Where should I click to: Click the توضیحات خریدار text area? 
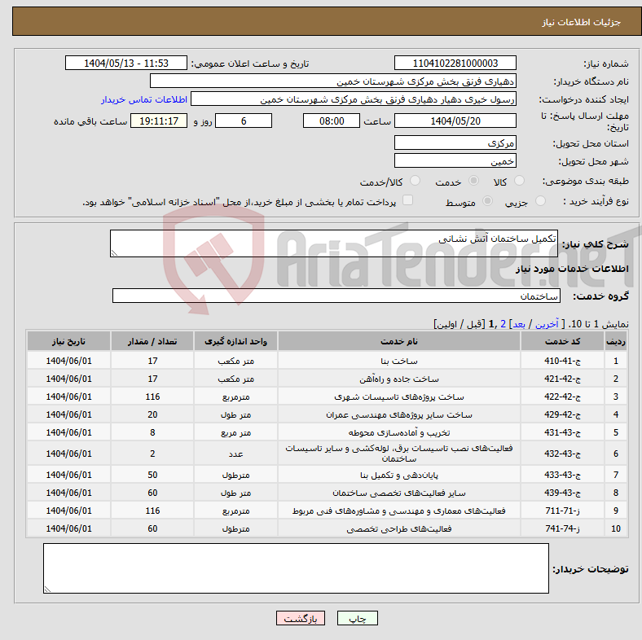[296, 568]
